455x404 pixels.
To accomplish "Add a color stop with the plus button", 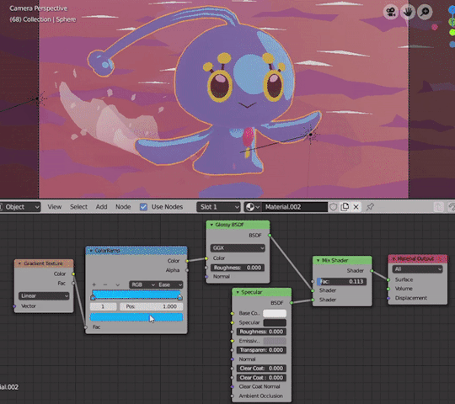I will pyautogui.click(x=94, y=284).
